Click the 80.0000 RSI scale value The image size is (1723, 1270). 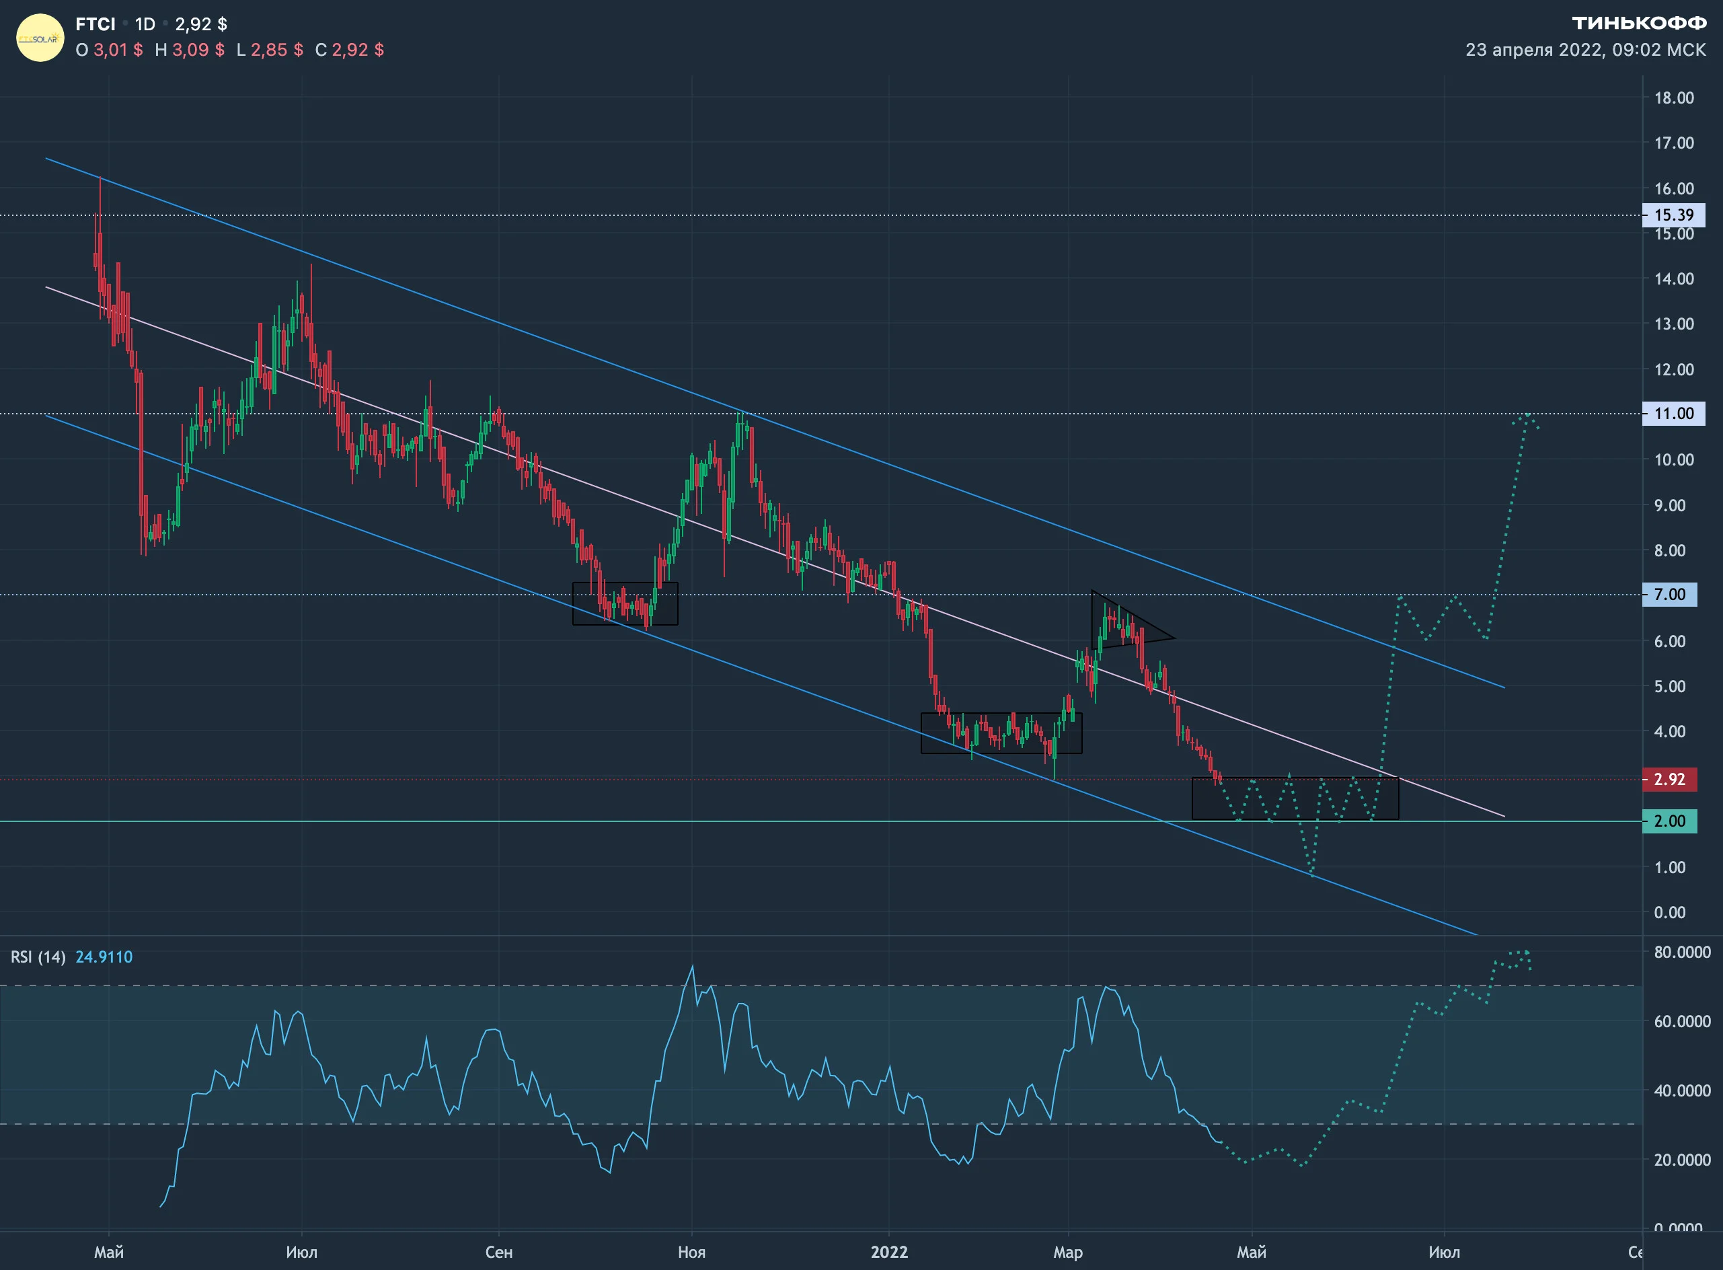point(1682,952)
